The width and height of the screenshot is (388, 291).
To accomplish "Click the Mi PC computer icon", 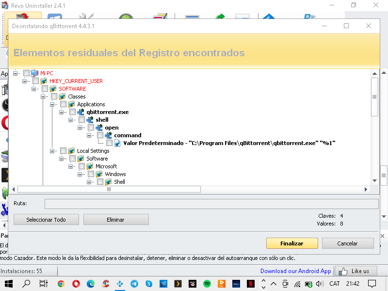I will pyautogui.click(x=34, y=73).
